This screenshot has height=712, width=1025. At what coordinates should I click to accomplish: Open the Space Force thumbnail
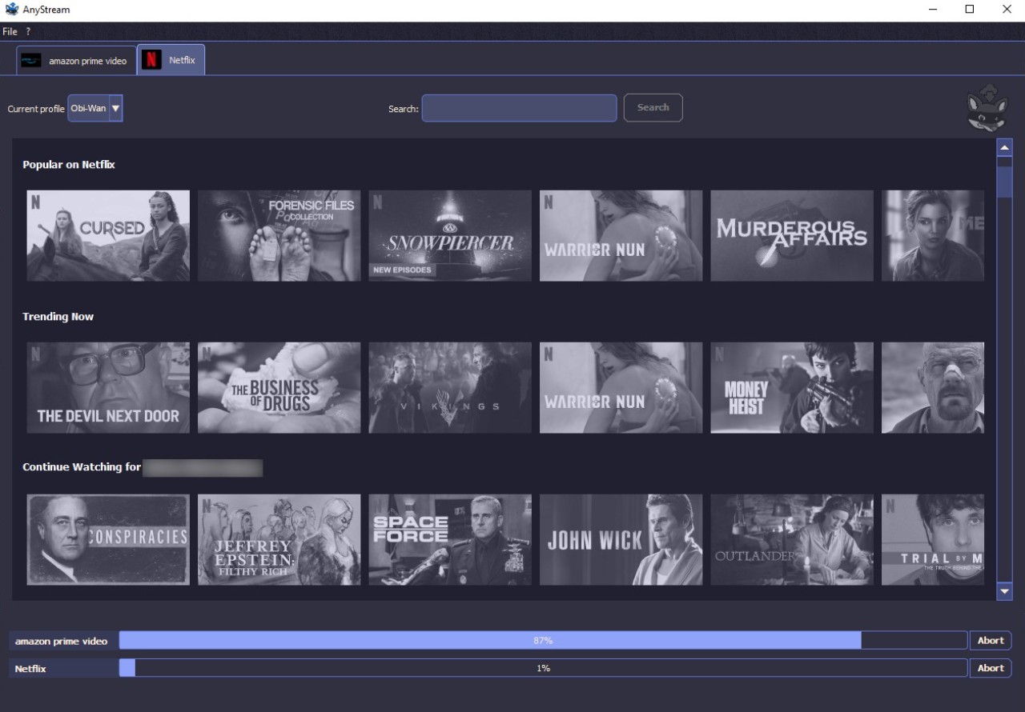(x=450, y=540)
